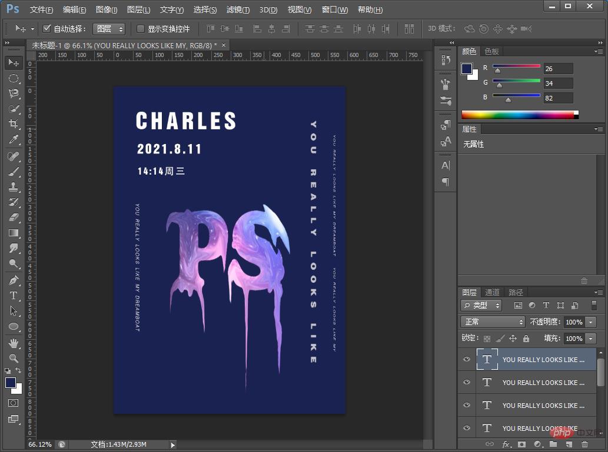The image size is (608, 452).
Task: Switch to the 路径 tab
Action: pos(516,293)
